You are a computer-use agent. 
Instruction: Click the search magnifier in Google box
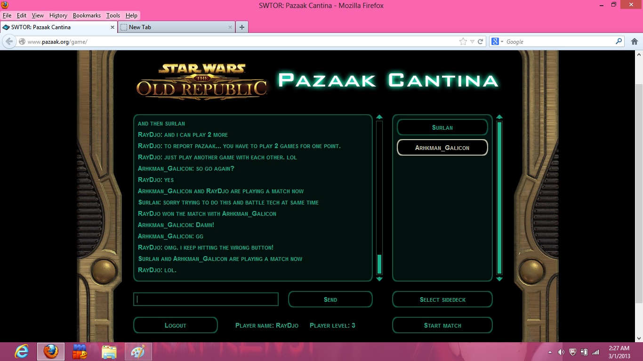[619, 41]
